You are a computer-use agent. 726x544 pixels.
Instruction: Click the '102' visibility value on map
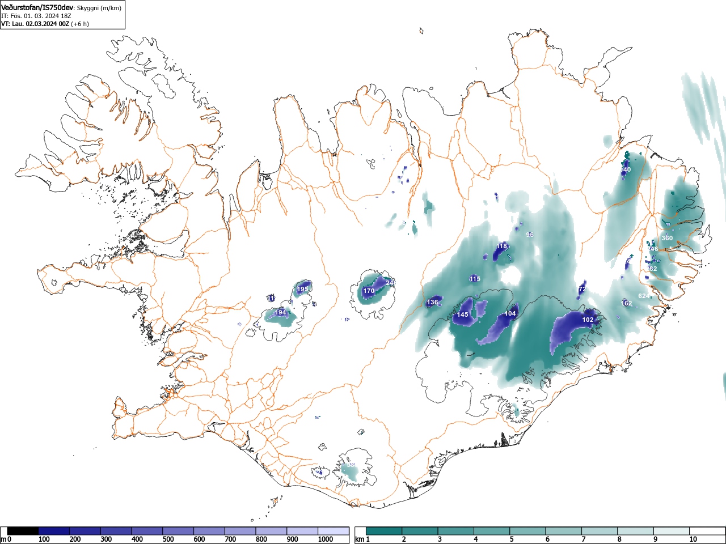click(588, 320)
